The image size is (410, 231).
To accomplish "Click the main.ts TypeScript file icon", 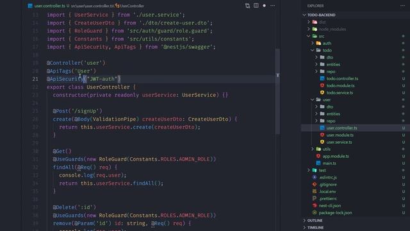I will [x=318, y=163].
